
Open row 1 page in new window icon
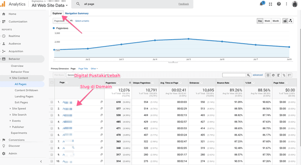click(x=101, y=102)
